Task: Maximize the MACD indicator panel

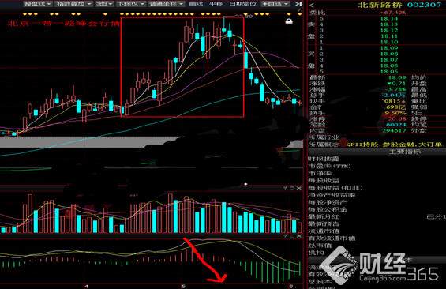Action: (x=292, y=236)
